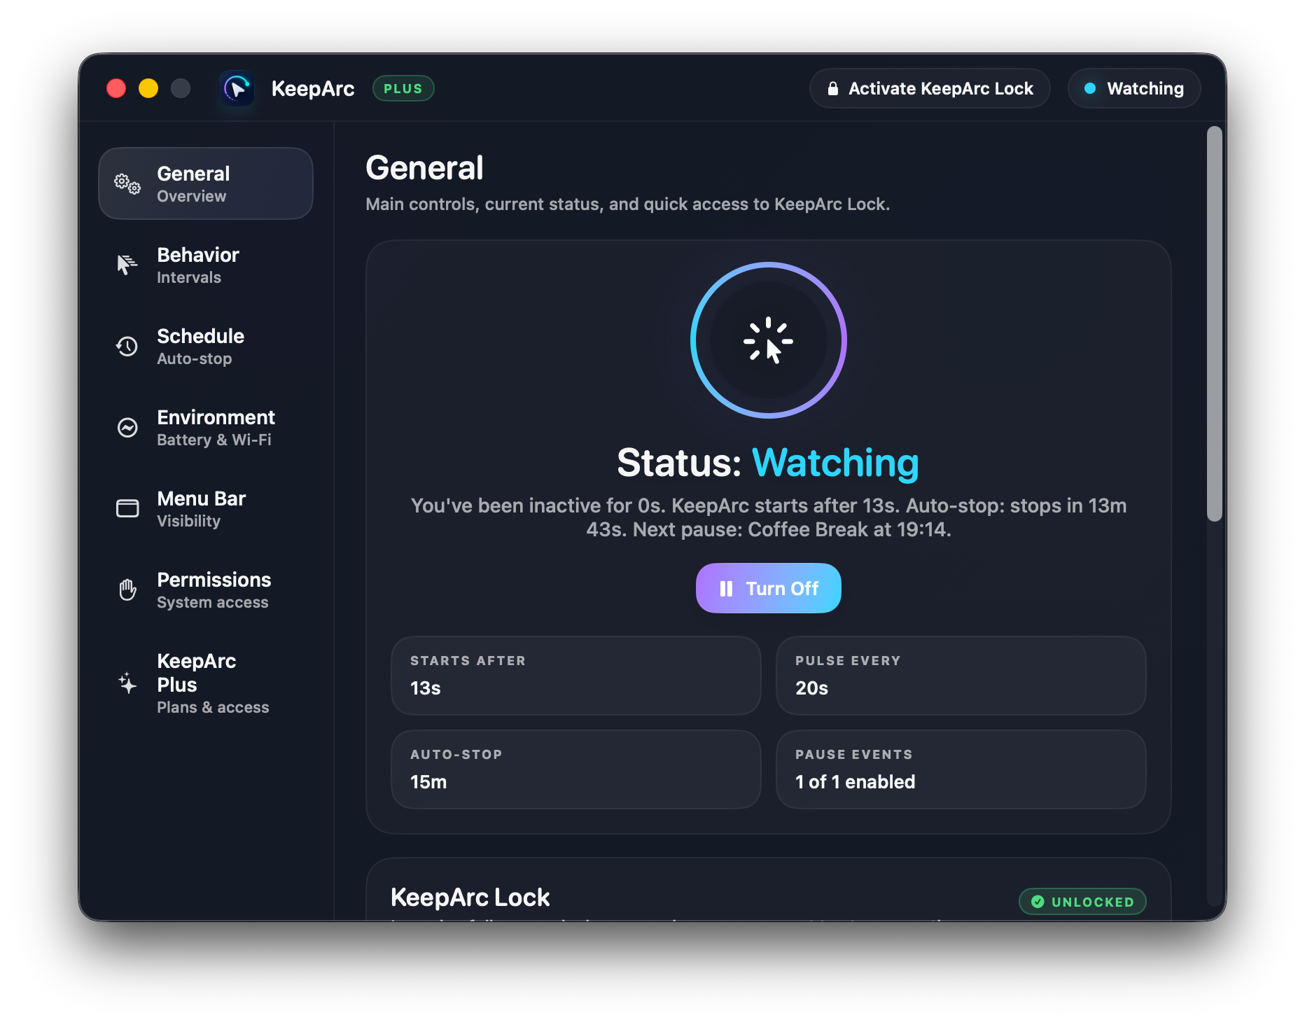The image size is (1305, 1025).
Task: Click the KeepArc Plus sparkle icon
Action: pyautogui.click(x=127, y=683)
